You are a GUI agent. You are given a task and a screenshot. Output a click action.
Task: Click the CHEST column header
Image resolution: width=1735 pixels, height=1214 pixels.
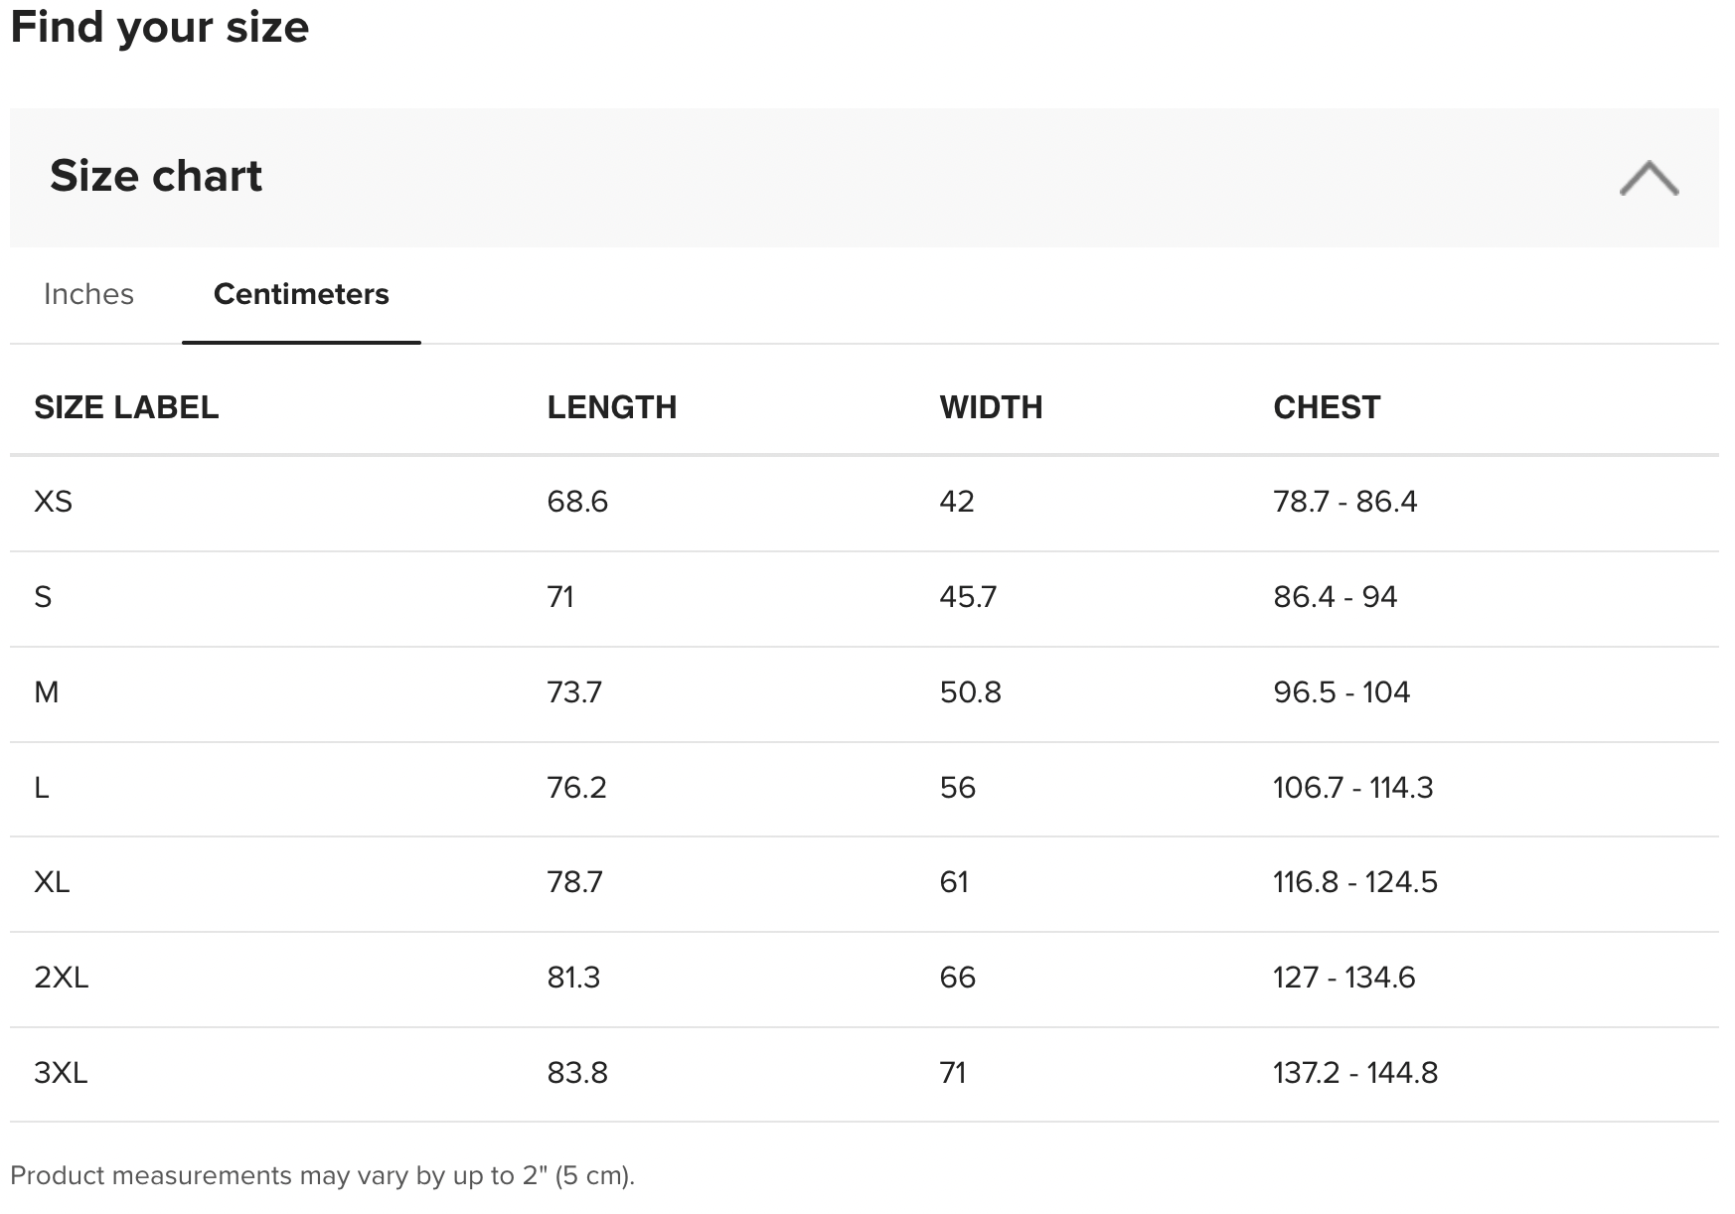pyautogui.click(x=1327, y=407)
